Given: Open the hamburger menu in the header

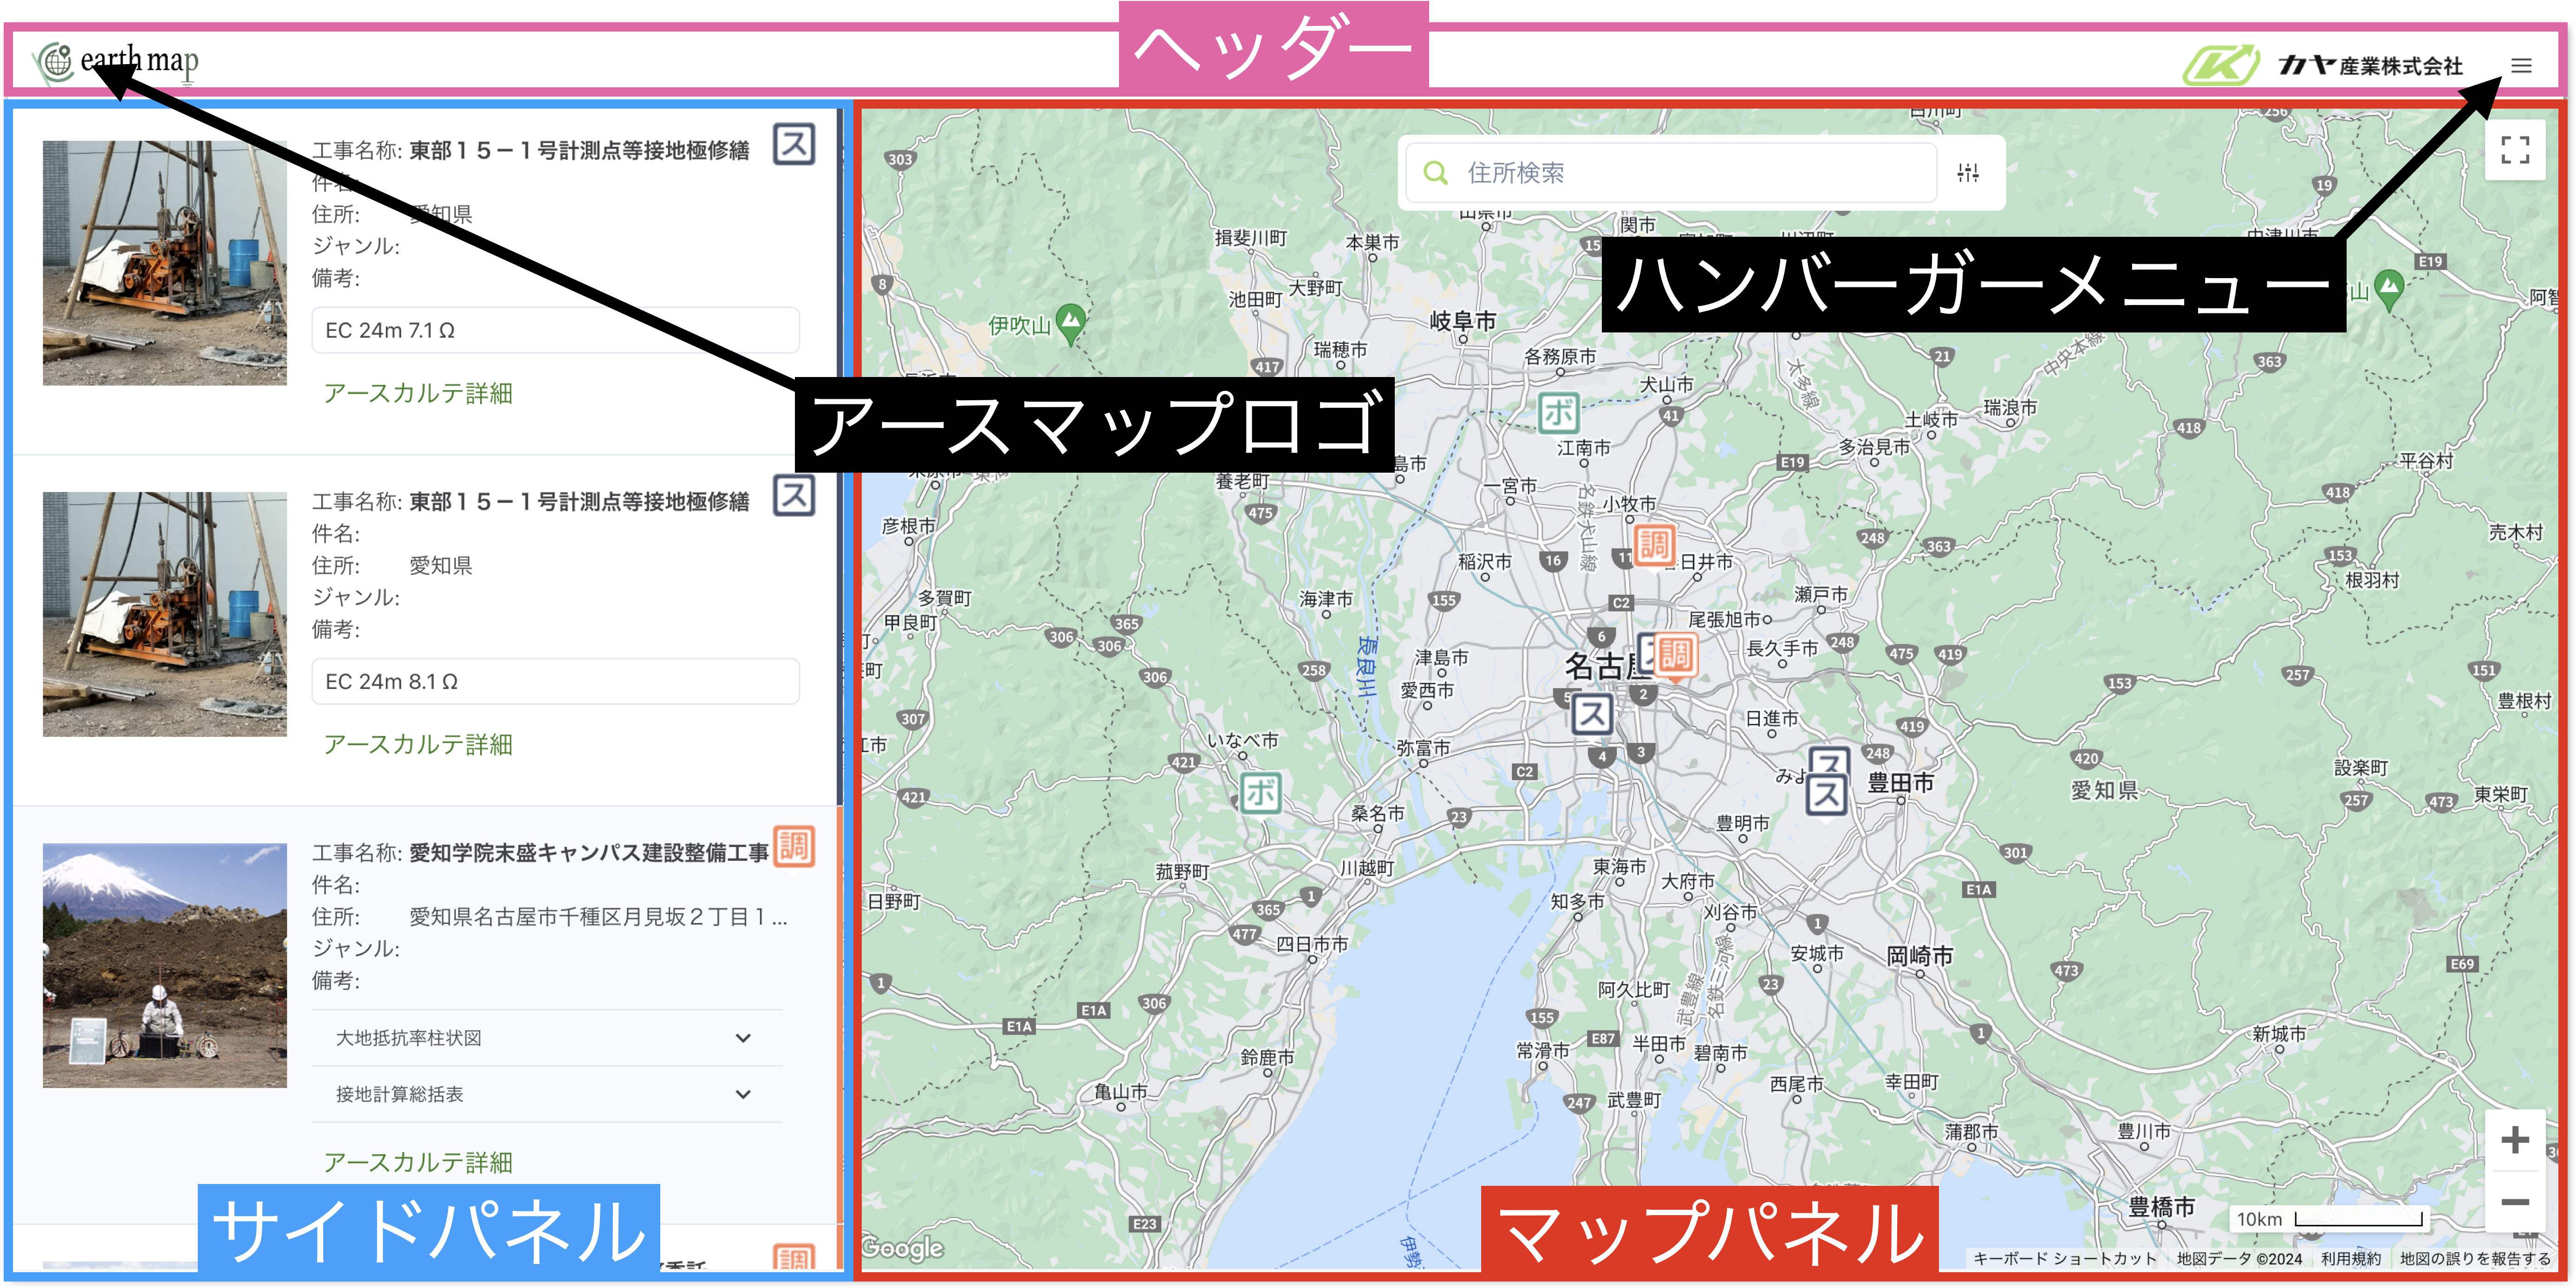Looking at the screenshot, I should coord(2521,66).
